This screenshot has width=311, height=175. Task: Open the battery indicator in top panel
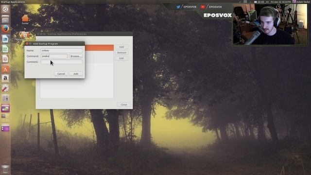259,2
